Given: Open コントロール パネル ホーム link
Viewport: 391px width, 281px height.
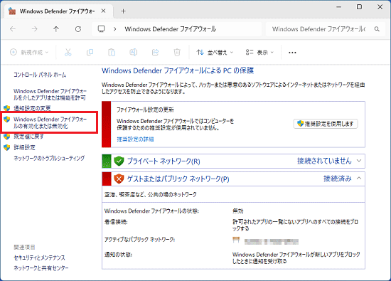Looking at the screenshot, I should click(40, 75).
